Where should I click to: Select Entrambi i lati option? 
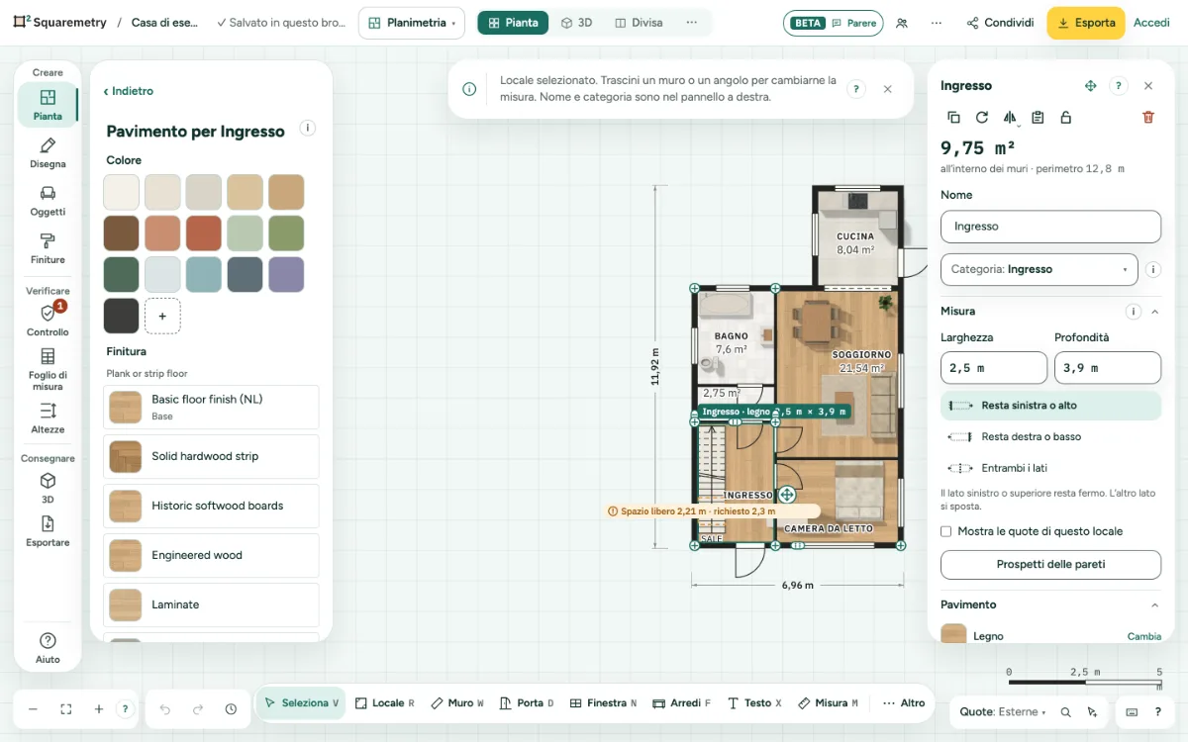[x=1050, y=468]
